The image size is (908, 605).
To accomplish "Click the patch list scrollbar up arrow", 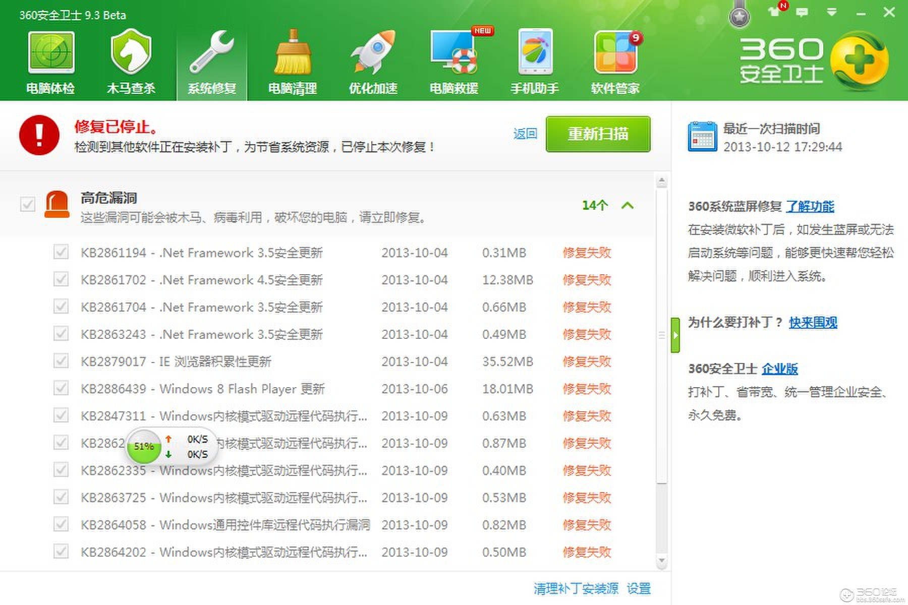I will click(662, 181).
